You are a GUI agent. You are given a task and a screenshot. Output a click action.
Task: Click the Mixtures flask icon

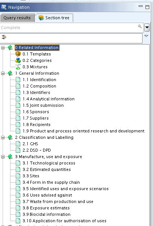(x=18, y=67)
